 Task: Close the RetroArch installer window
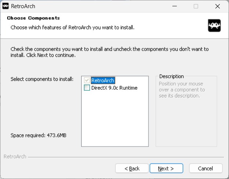218,6
